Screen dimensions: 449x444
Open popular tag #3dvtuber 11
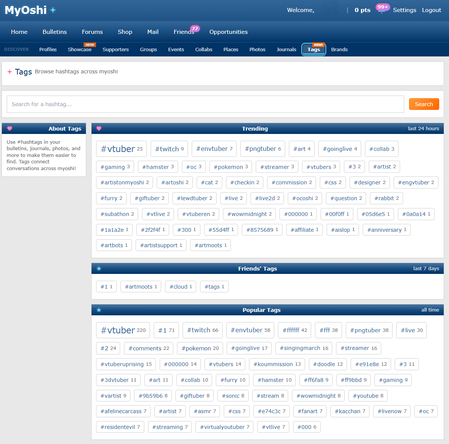118,380
